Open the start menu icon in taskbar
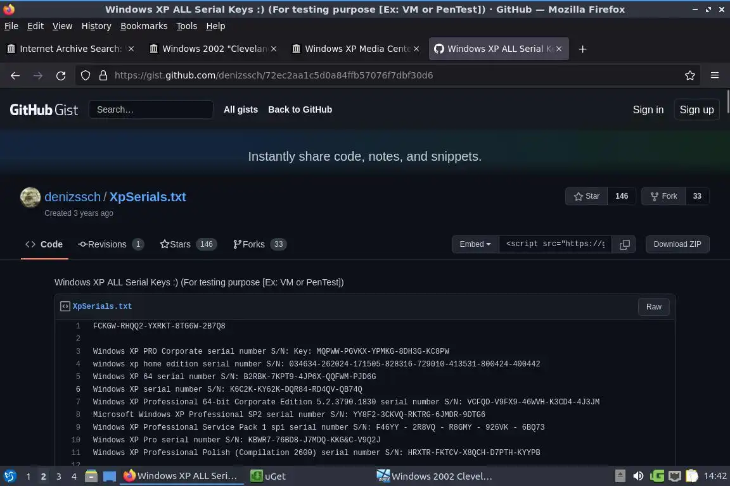 10,477
